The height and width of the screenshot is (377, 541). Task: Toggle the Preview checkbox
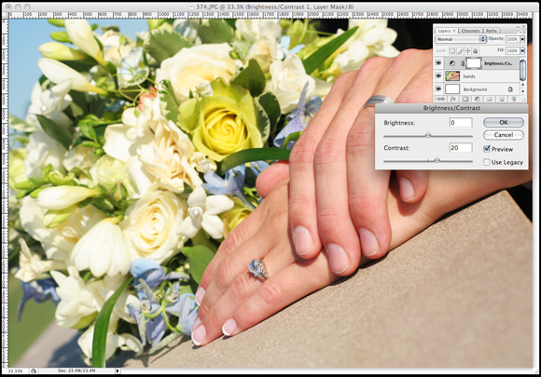coord(487,149)
